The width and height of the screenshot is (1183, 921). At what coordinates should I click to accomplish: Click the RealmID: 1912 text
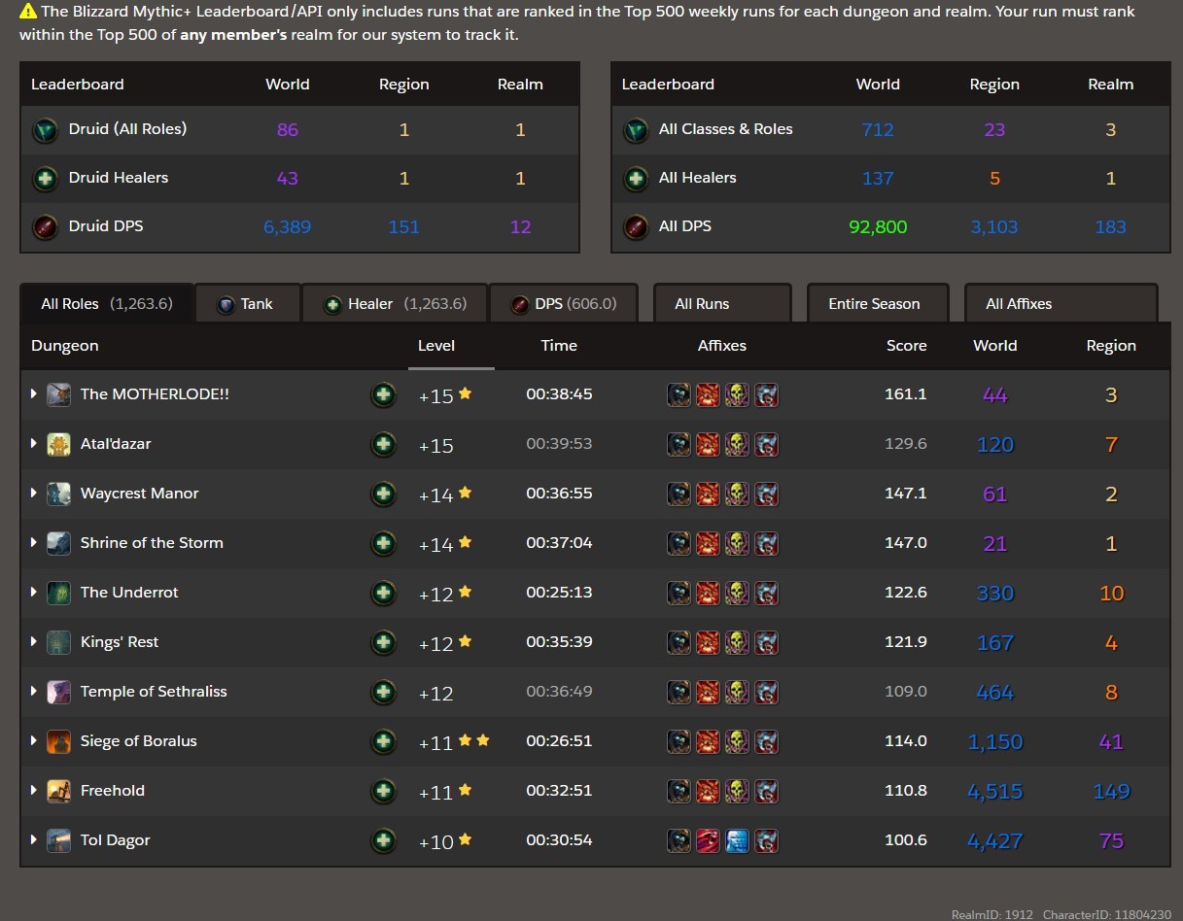point(992,915)
